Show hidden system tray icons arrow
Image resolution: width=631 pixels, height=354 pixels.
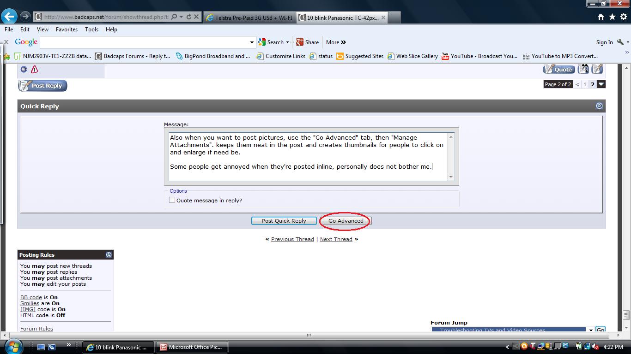507,347
